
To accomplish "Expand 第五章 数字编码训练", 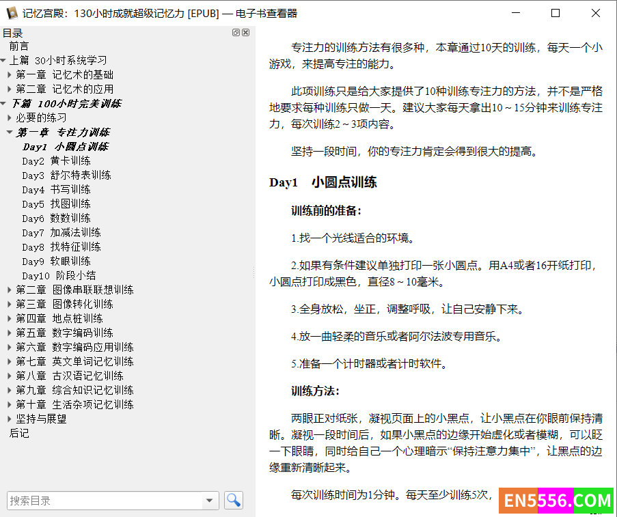I will pyautogui.click(x=10, y=333).
